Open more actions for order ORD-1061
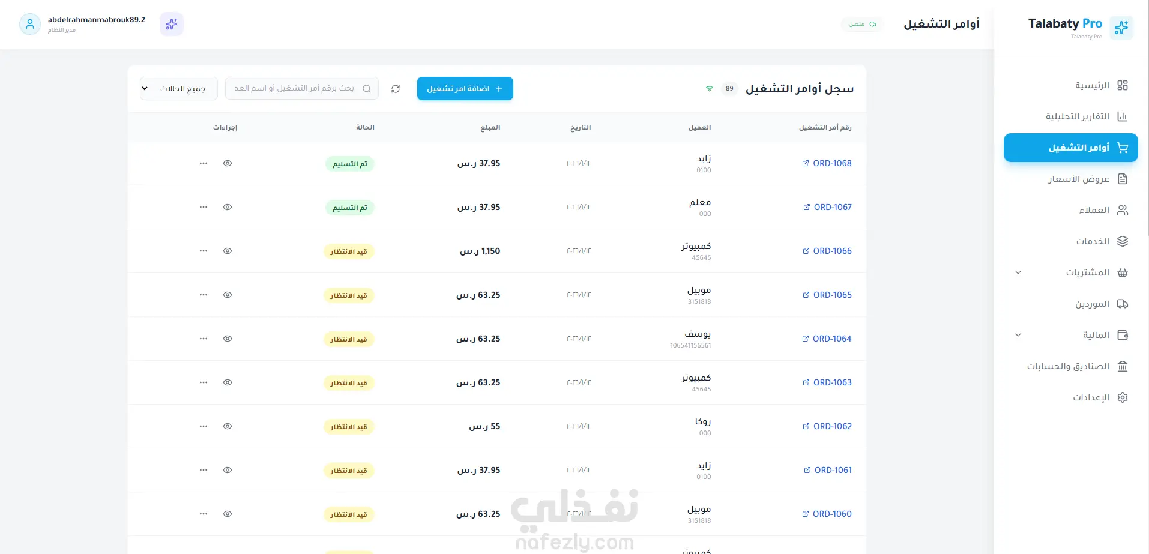 [x=204, y=470]
